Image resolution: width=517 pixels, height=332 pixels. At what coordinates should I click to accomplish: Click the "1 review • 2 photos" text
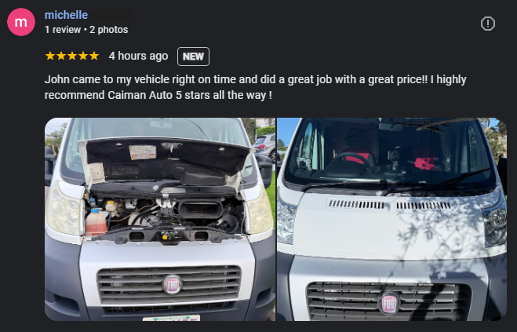coord(86,30)
